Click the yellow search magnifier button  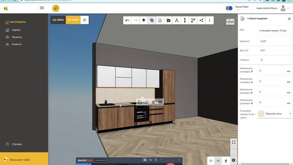point(56,8)
